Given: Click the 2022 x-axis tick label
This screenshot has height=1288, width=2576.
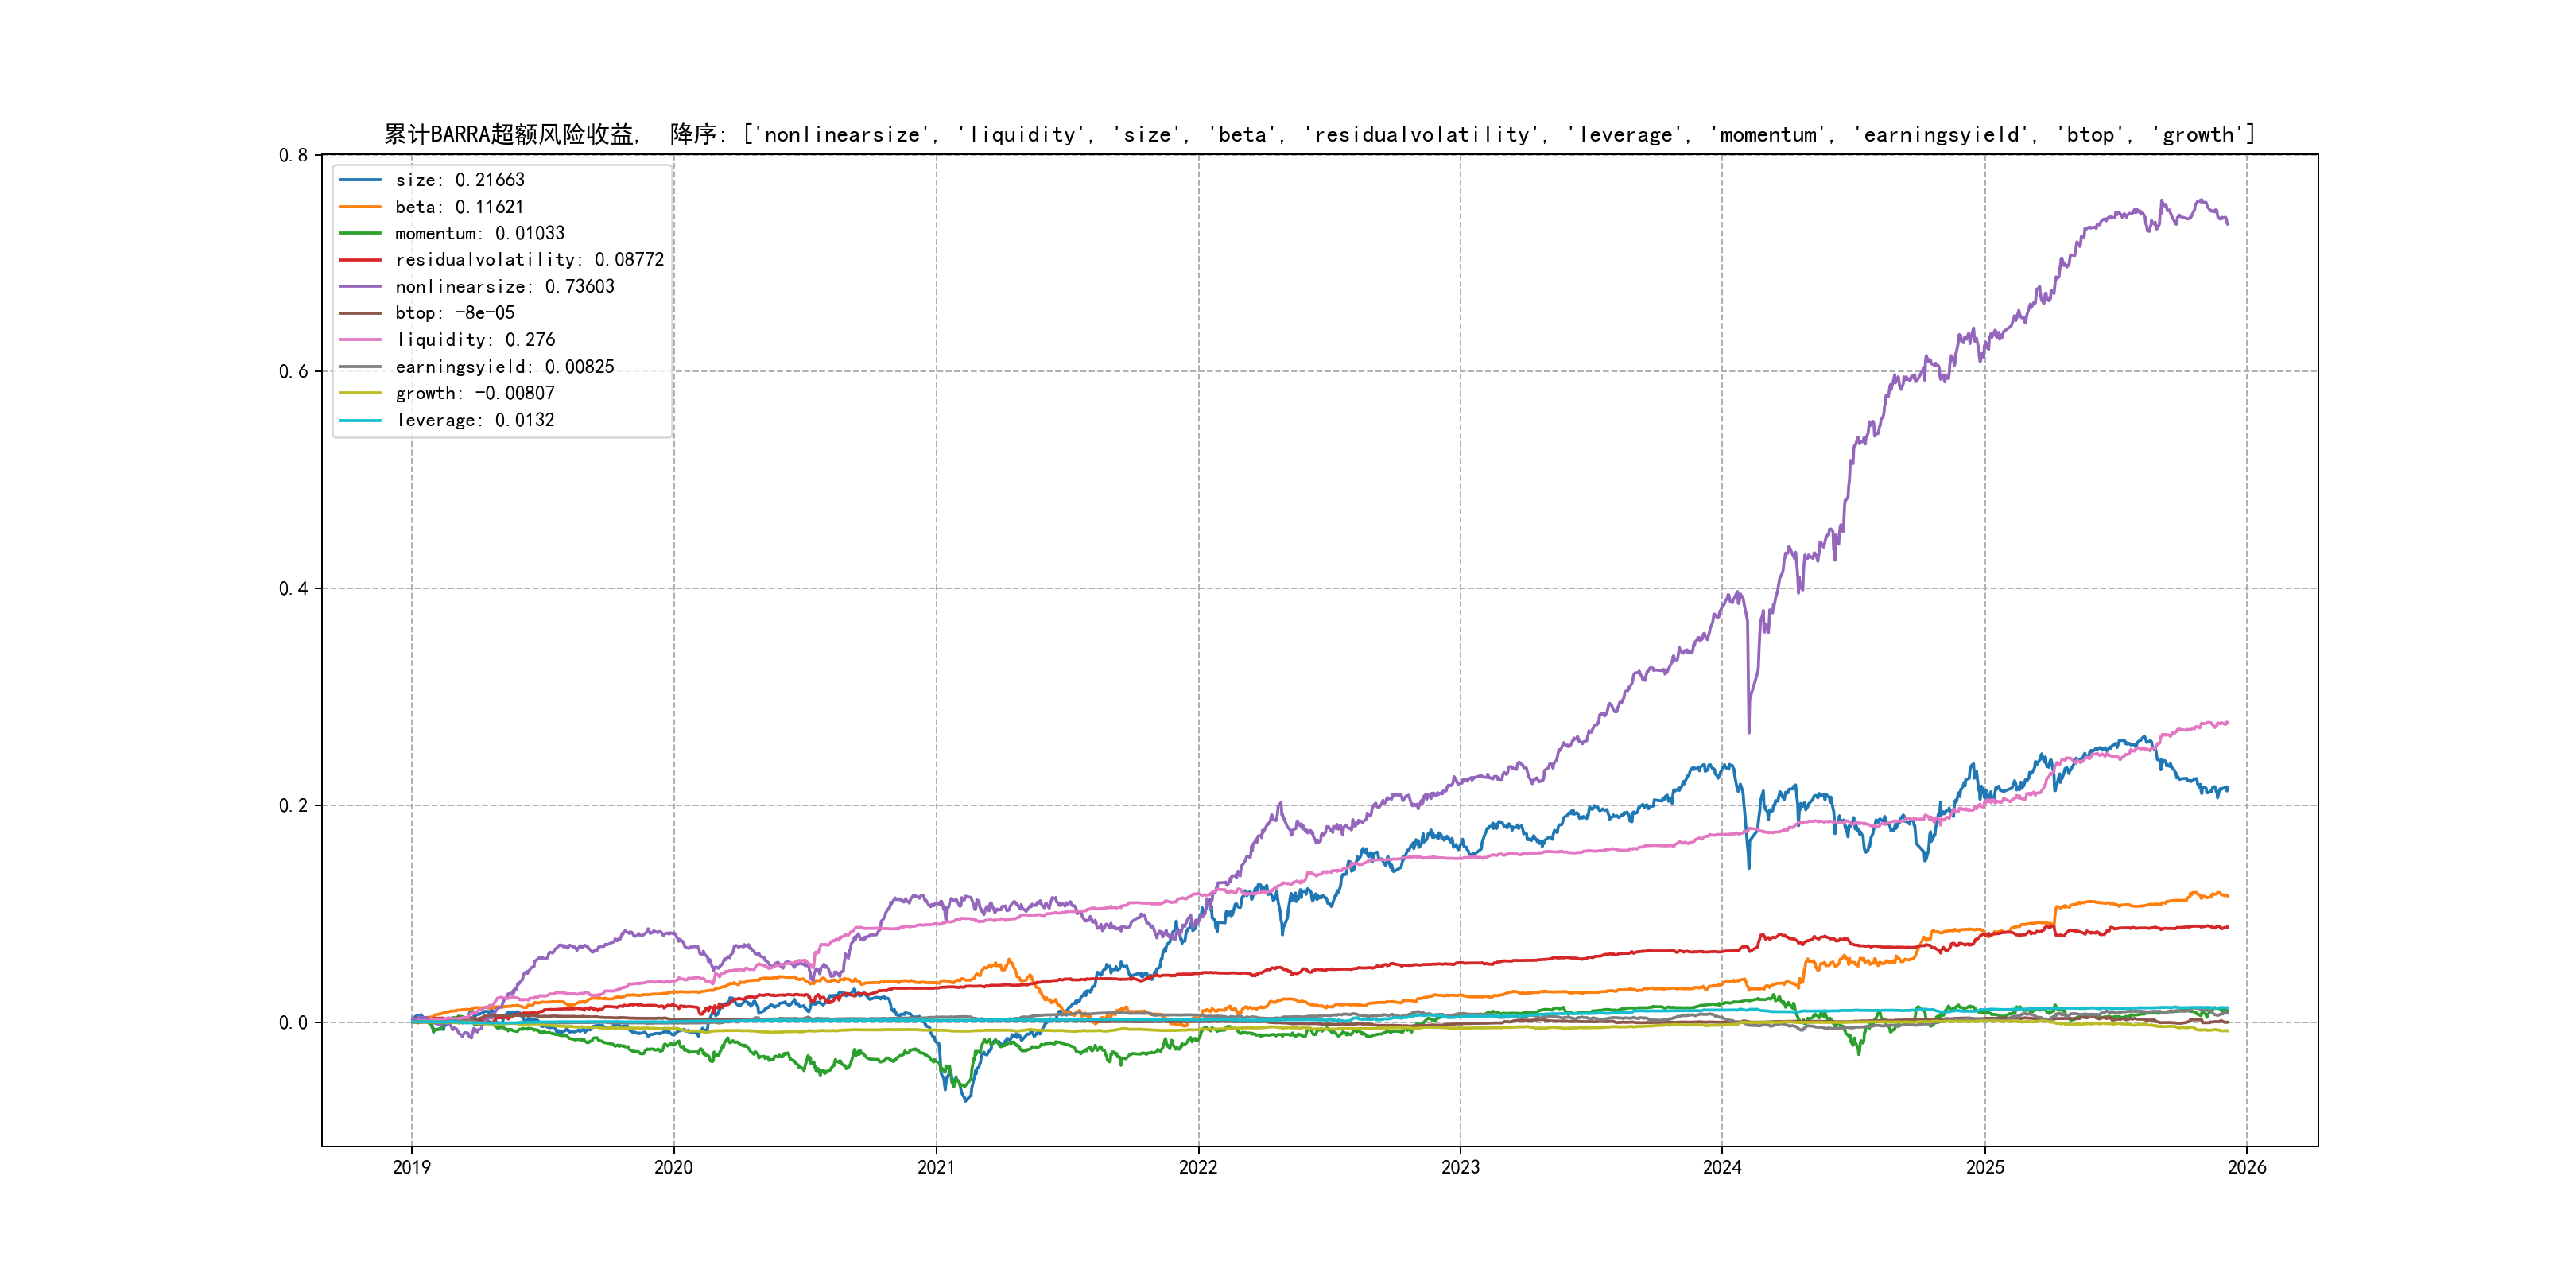Looking at the screenshot, I should (x=1198, y=1167).
